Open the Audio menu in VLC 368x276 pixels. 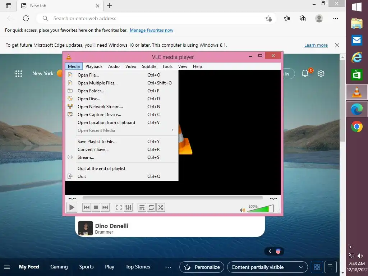[x=114, y=66]
